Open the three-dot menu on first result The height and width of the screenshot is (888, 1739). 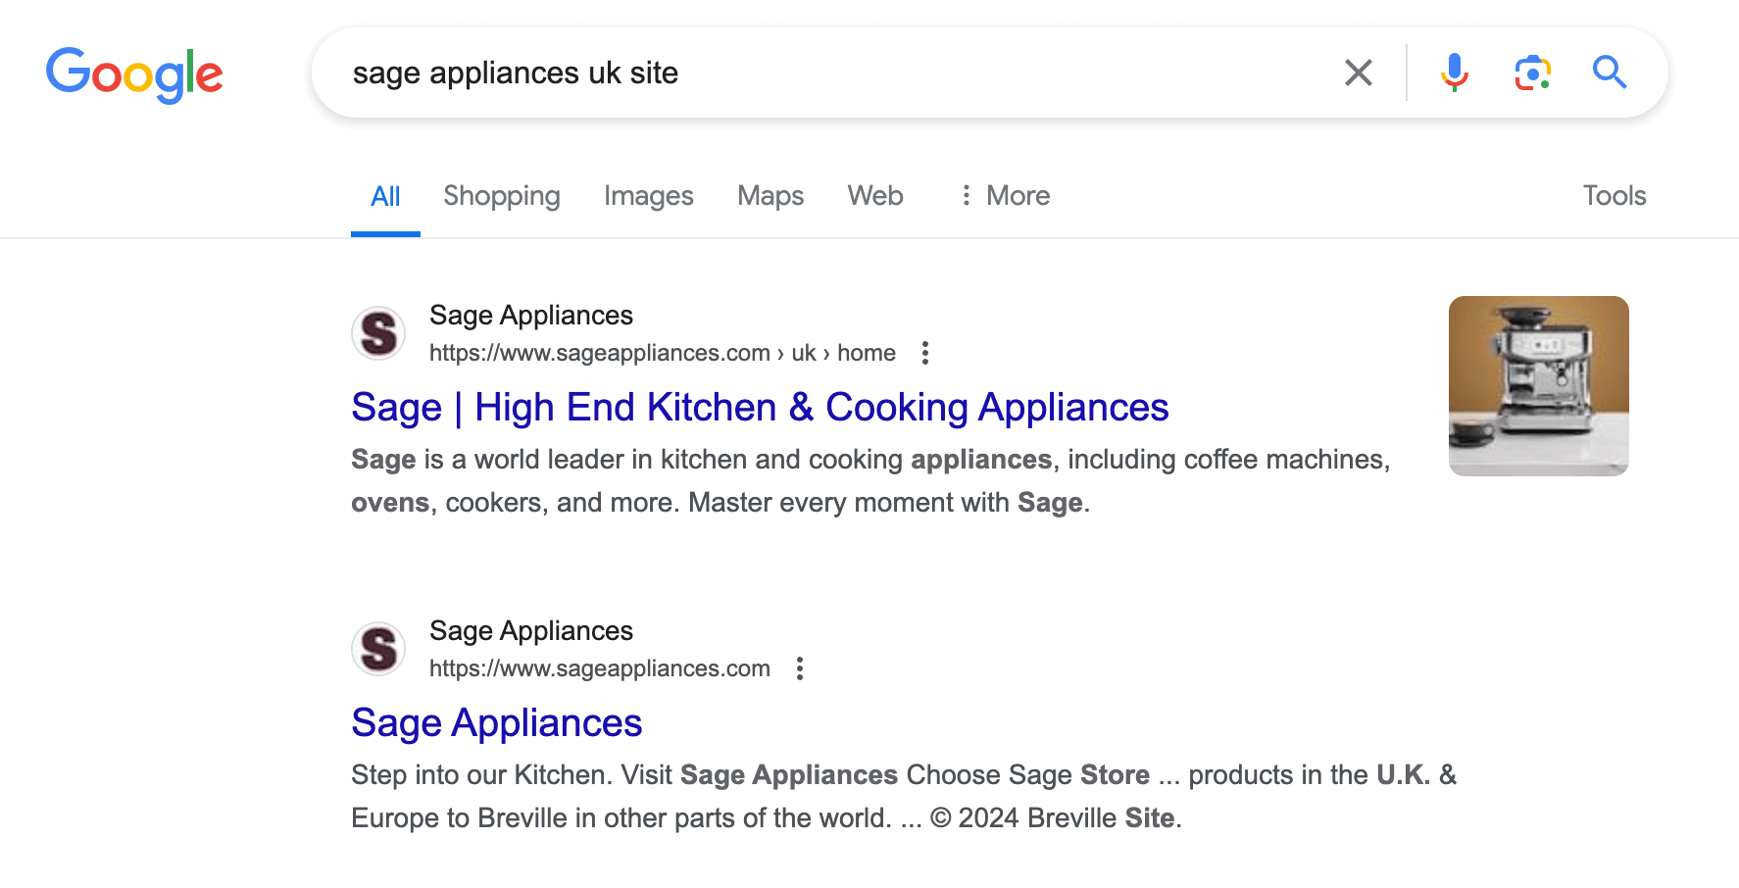pos(924,352)
